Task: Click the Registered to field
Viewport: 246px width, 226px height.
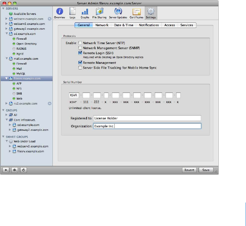Action: click(x=147, y=118)
